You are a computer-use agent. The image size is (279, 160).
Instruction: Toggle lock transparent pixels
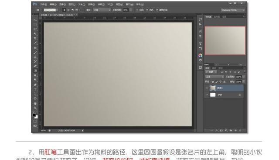coord(213,82)
